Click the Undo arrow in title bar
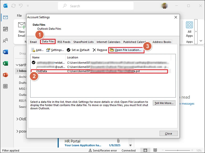Screen dimensions: 205x153 21,6
